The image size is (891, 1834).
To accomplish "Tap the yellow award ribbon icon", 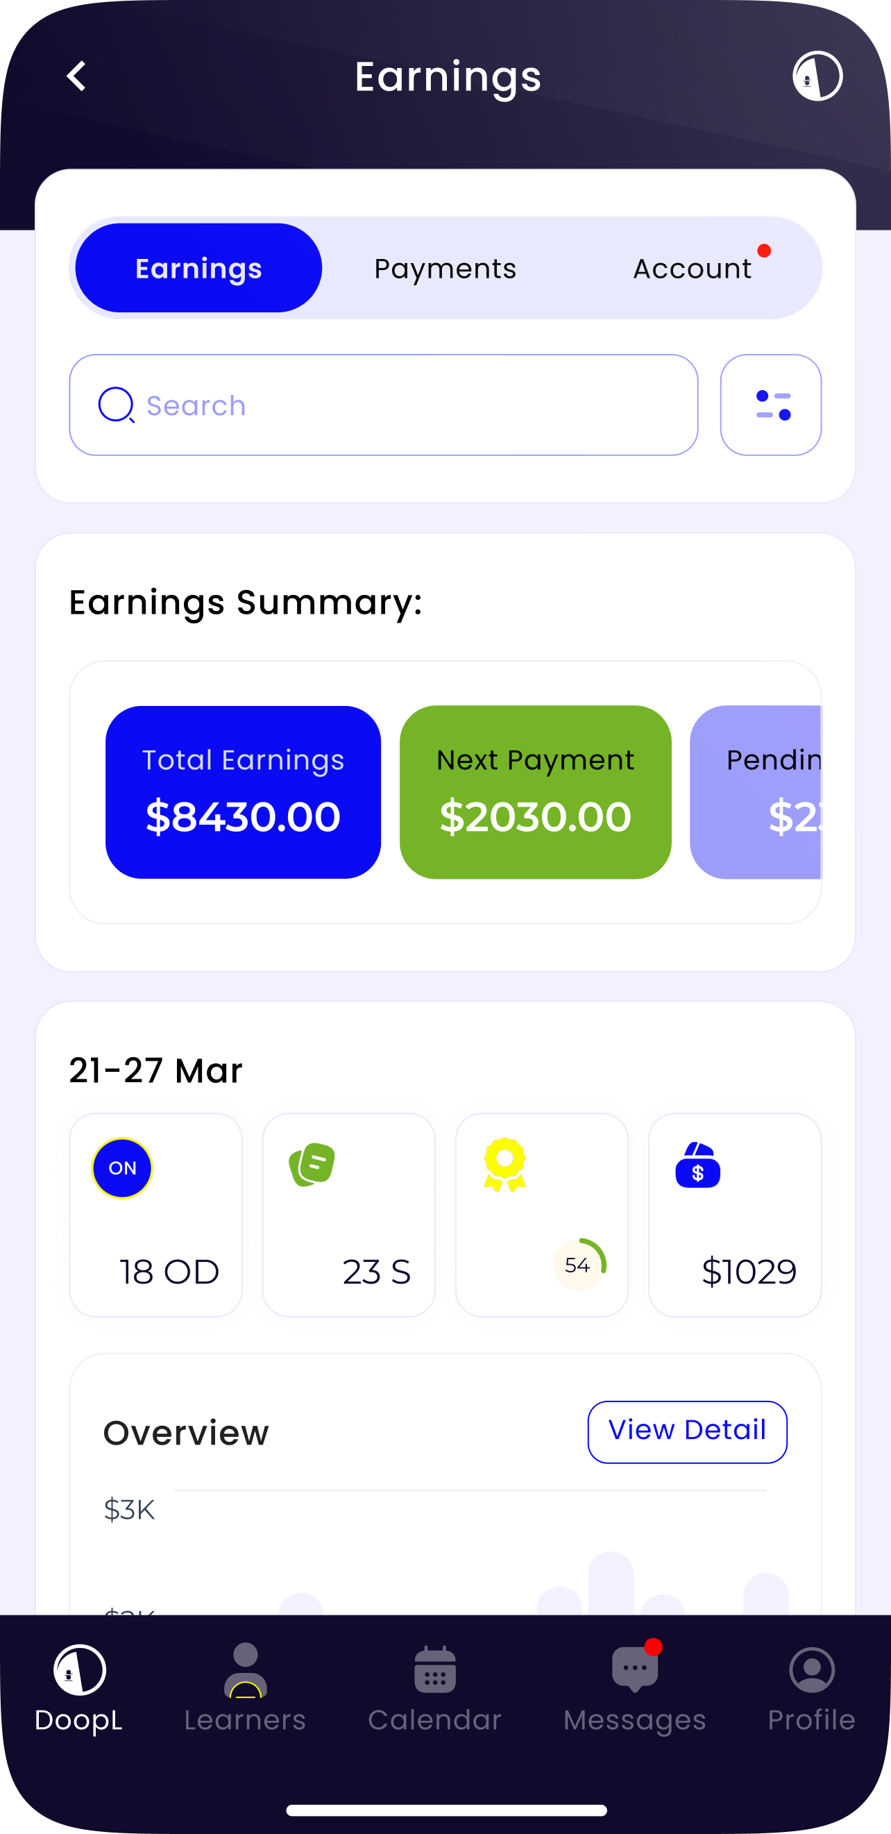I will [x=504, y=1165].
